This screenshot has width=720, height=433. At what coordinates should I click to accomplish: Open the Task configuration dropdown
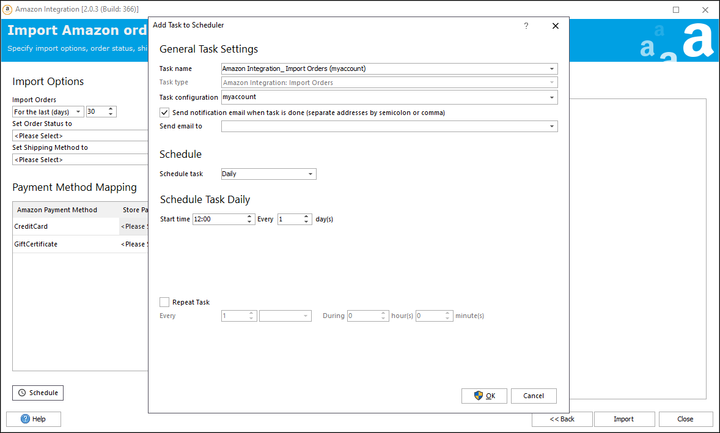552,97
